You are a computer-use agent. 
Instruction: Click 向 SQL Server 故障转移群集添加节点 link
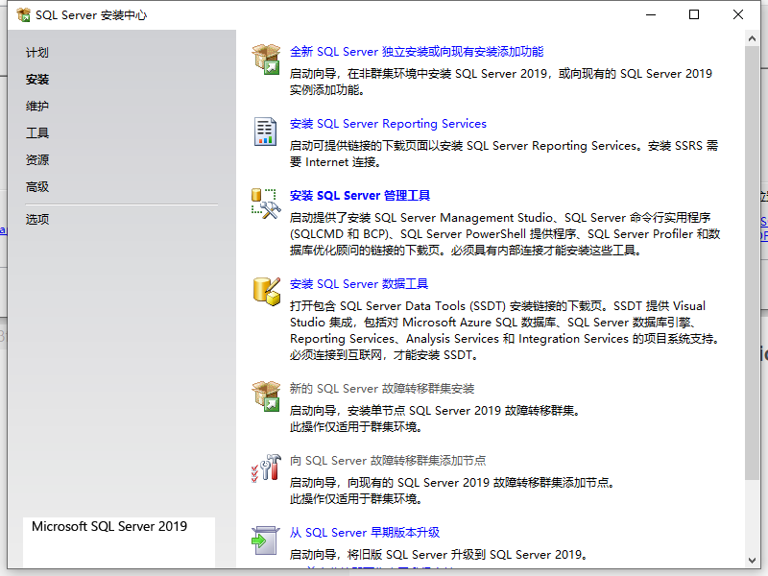tap(388, 461)
